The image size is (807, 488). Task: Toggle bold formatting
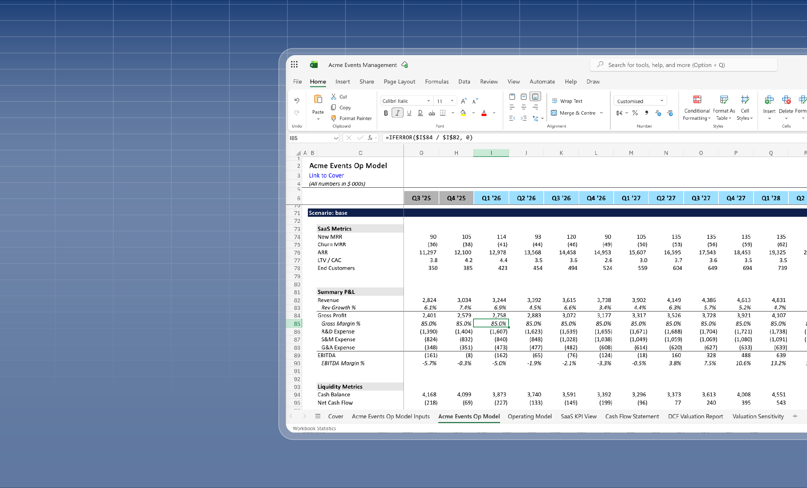pos(386,113)
